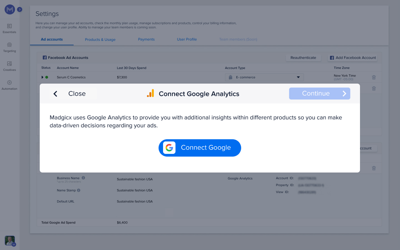Select the Team members (Soon) tab

tap(238, 39)
